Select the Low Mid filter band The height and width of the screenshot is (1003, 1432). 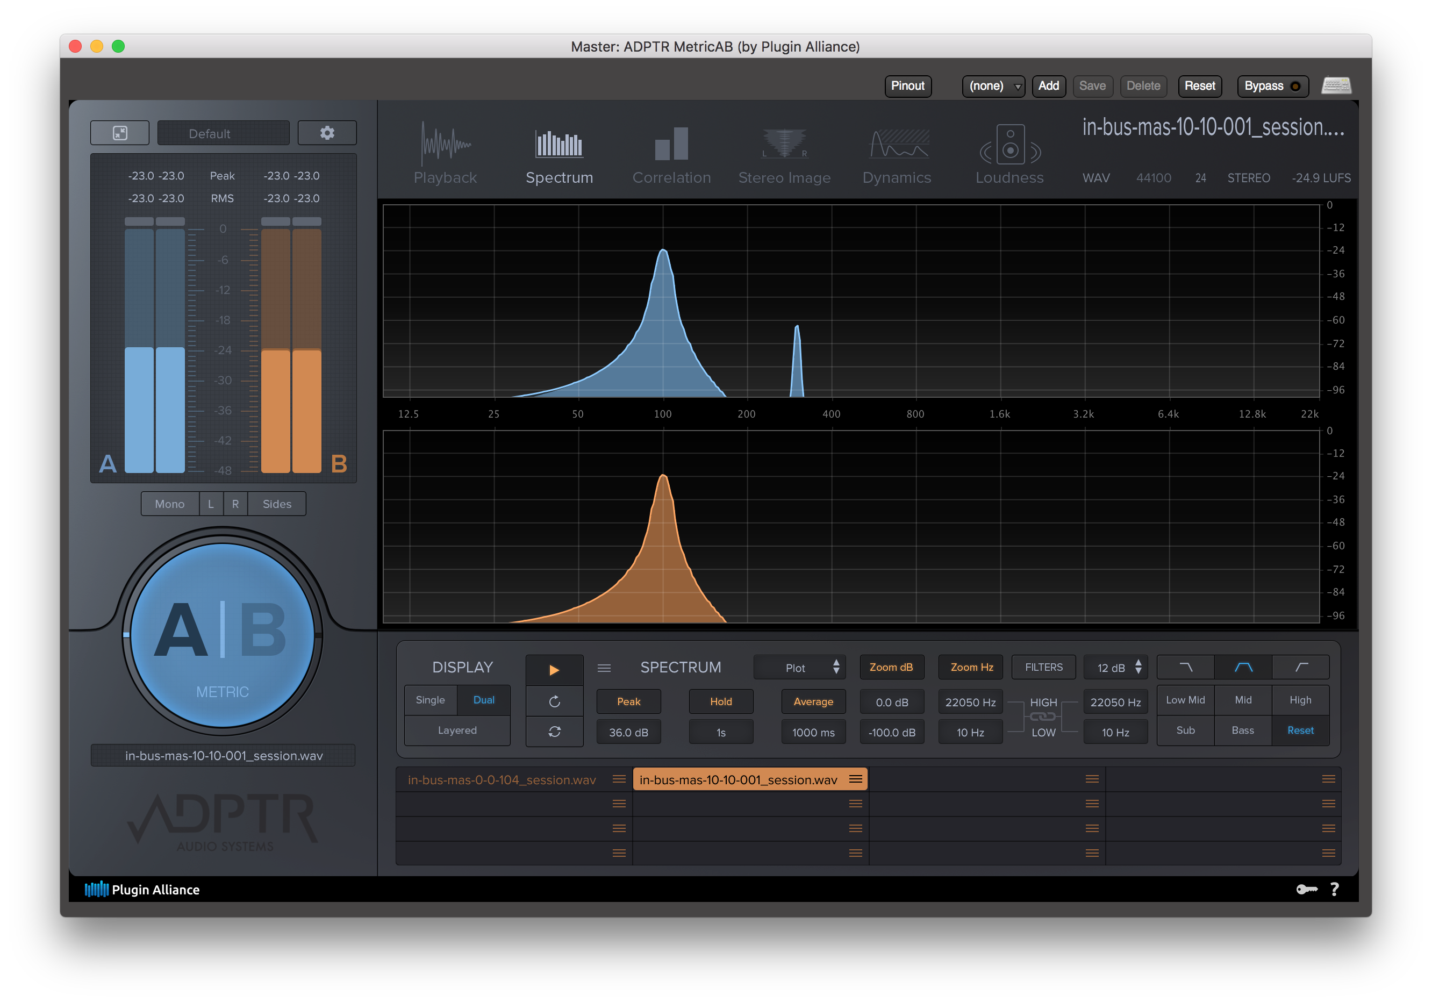coord(1186,700)
